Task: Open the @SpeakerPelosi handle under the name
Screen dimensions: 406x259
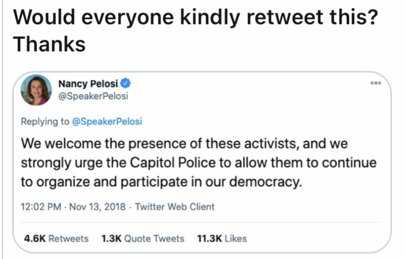Action: [x=93, y=96]
